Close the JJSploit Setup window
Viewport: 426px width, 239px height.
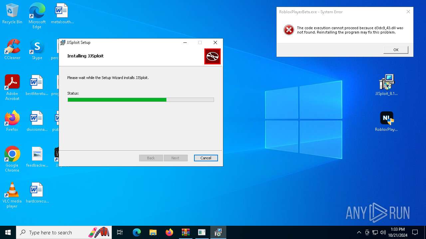[215, 42]
